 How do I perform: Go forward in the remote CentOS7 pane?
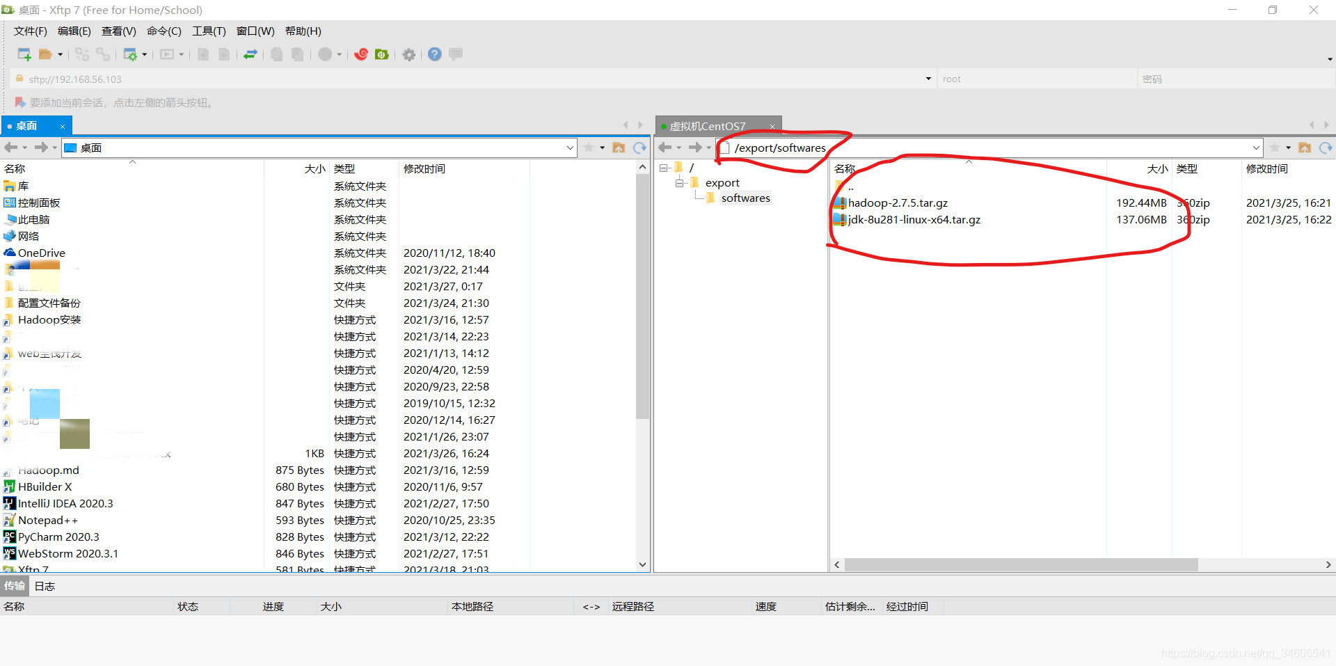tap(695, 148)
